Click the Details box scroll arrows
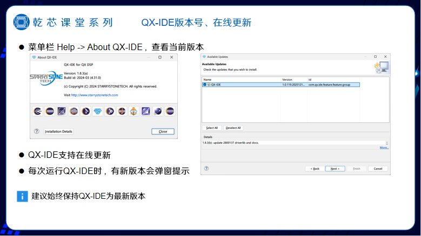Image resolution: width=421 pixels, height=236 pixels. pos(387,143)
